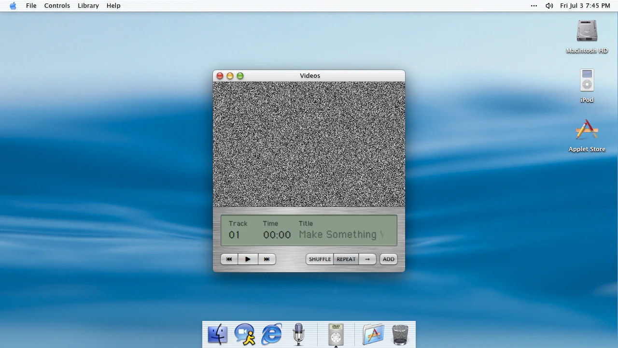This screenshot has height=348, width=618.
Task: Open the Applet Store desktop icon
Action: (x=587, y=136)
